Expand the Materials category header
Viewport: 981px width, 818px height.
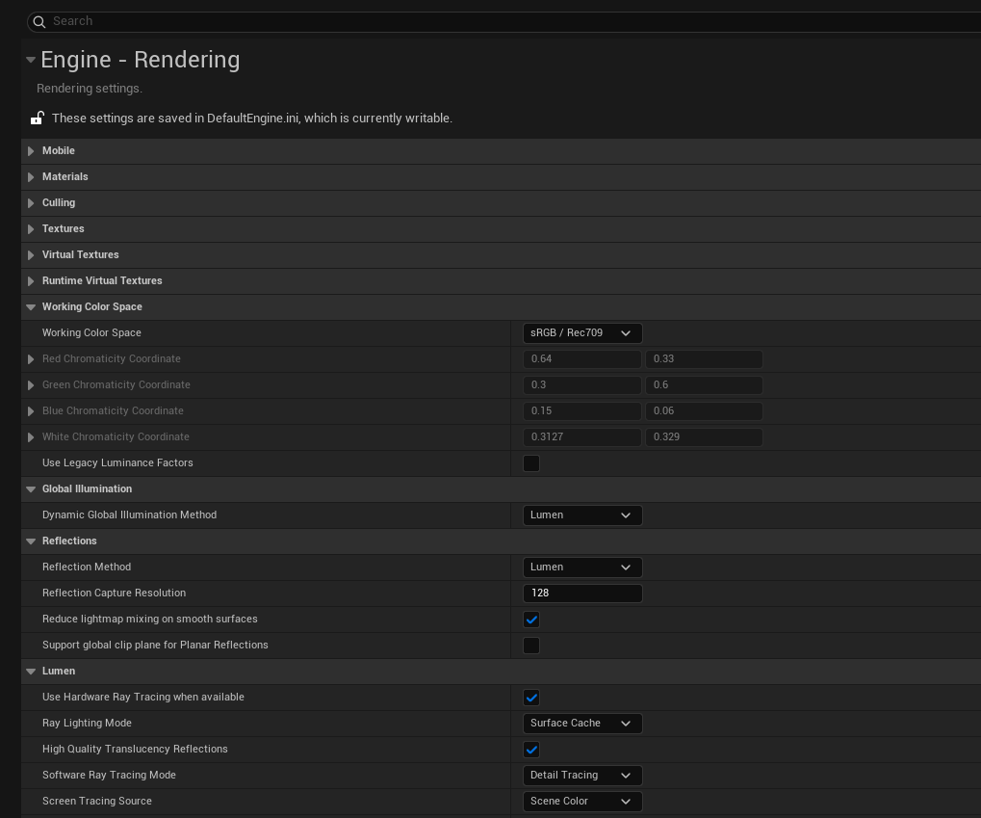coord(31,177)
